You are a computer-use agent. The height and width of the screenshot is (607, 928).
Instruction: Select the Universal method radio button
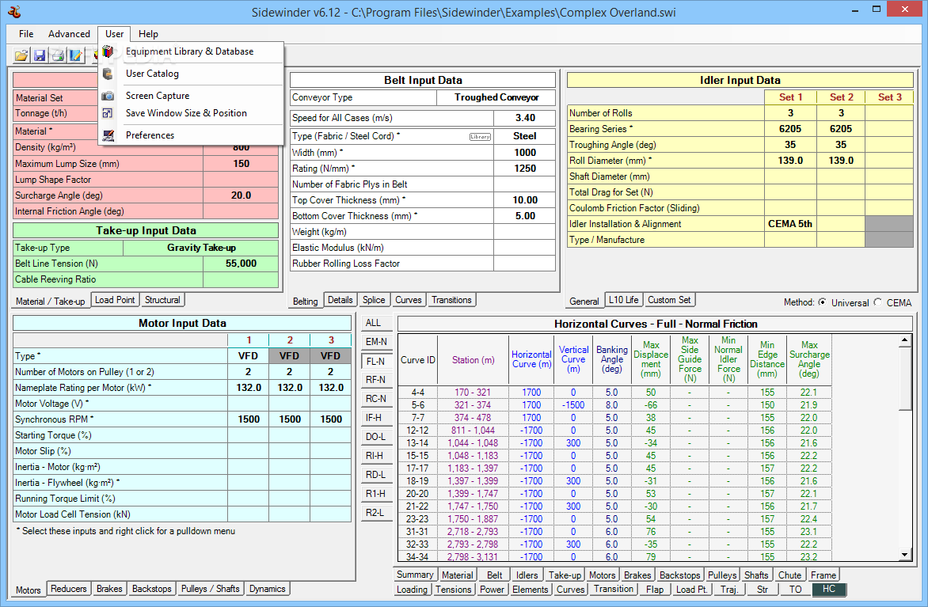coord(822,302)
